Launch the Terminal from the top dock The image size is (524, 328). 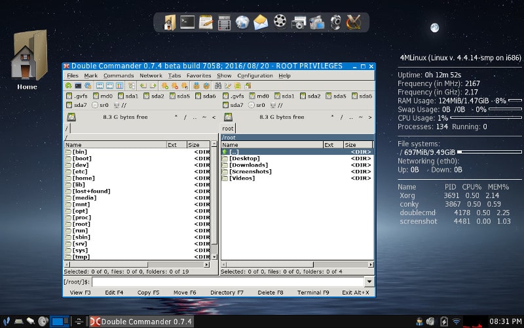(187, 22)
